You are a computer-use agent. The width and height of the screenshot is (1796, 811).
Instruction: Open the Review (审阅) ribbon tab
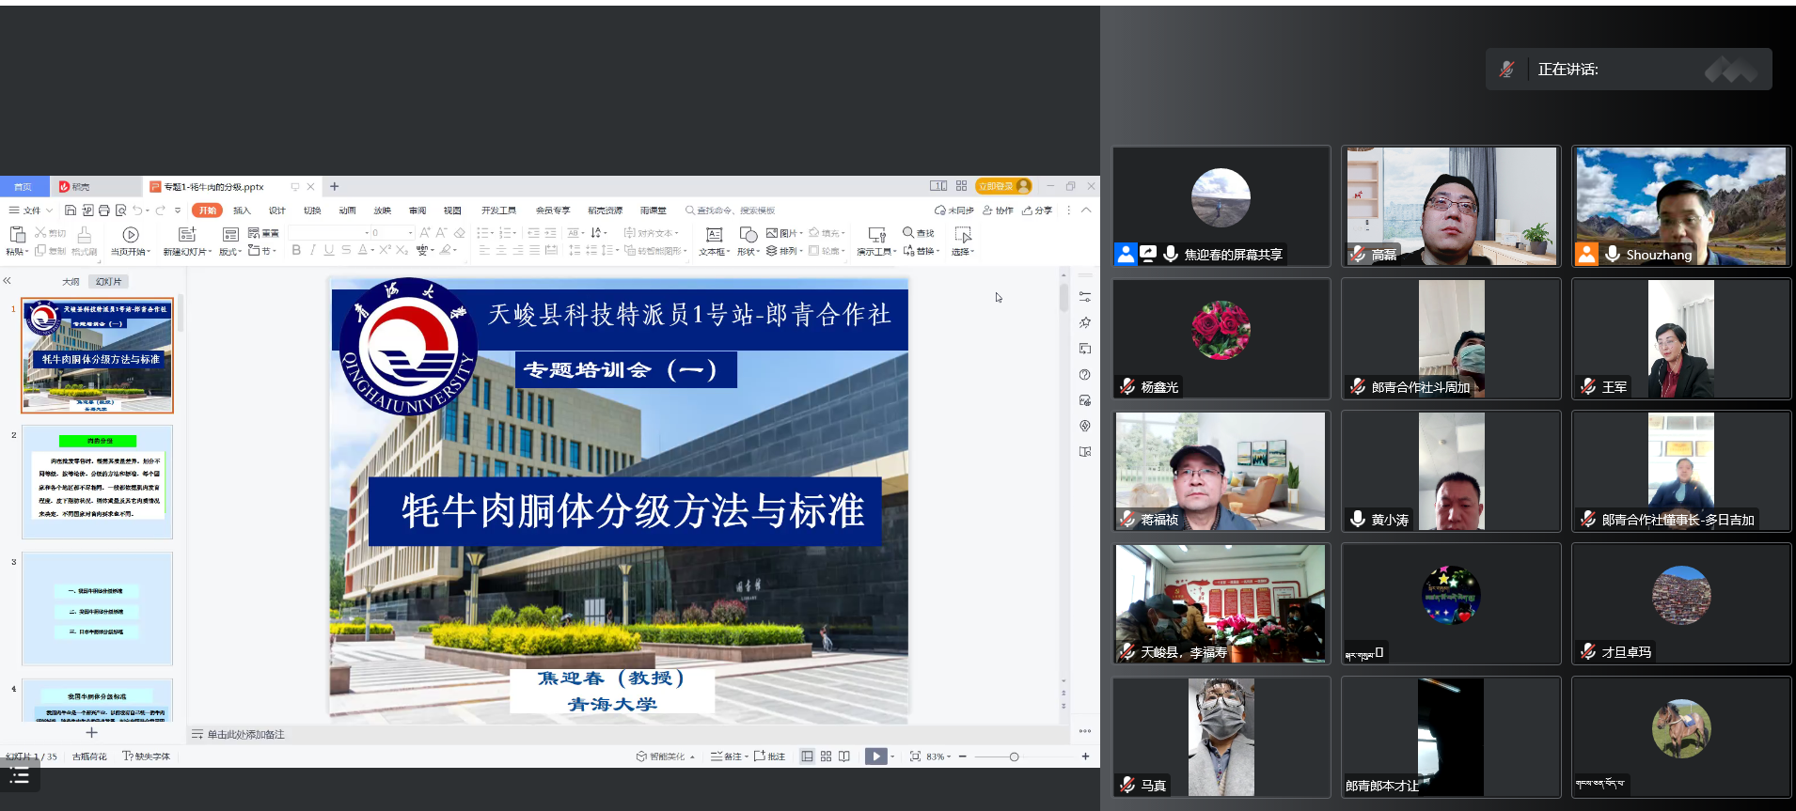[417, 211]
